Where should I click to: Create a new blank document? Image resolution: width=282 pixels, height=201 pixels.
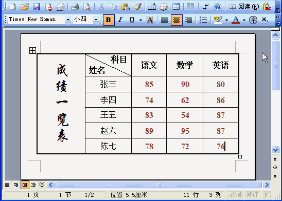[x=12, y=7]
